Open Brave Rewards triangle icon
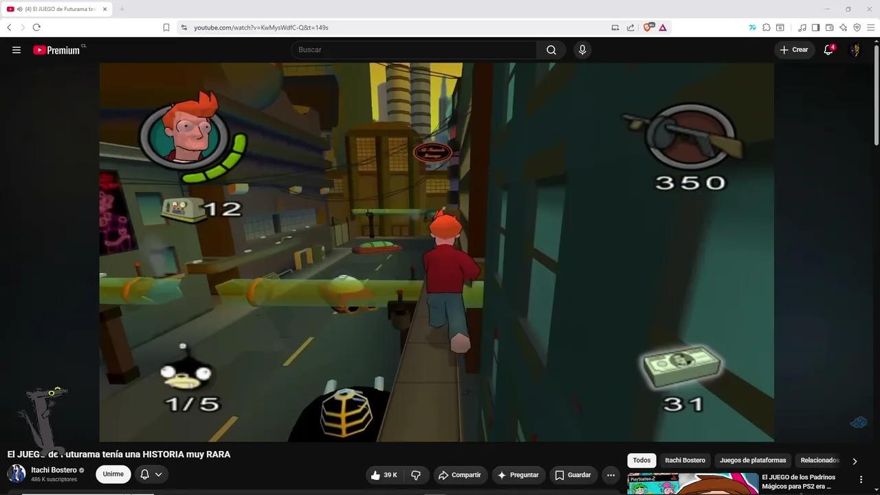The image size is (880, 495). click(x=663, y=27)
